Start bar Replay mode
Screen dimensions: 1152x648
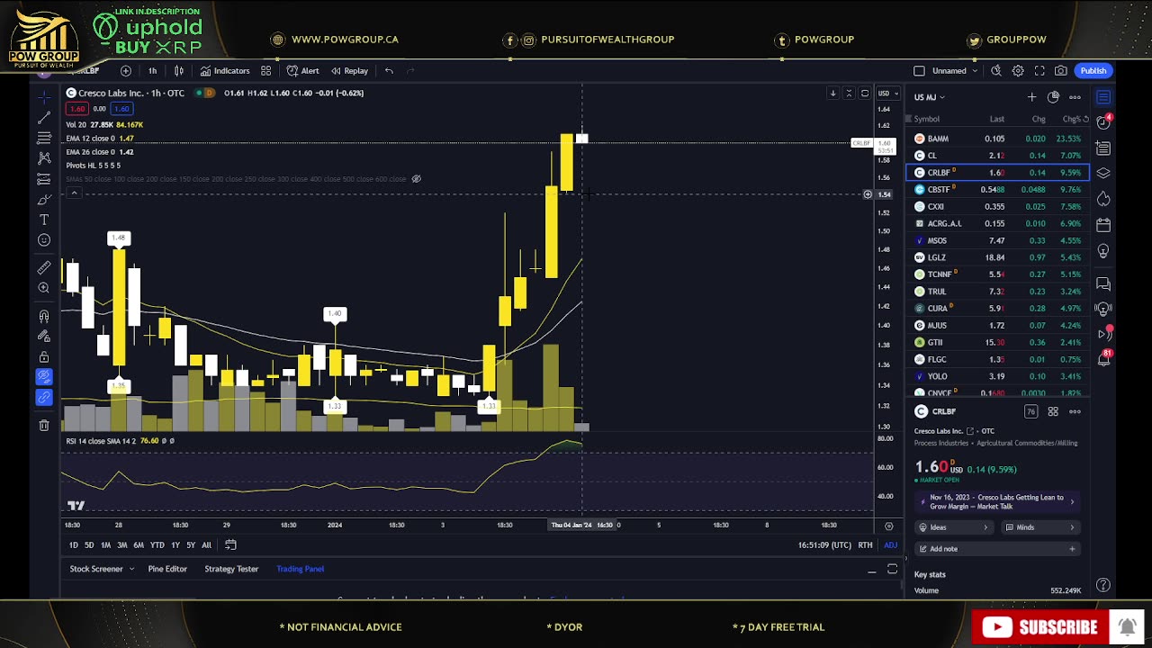[349, 70]
